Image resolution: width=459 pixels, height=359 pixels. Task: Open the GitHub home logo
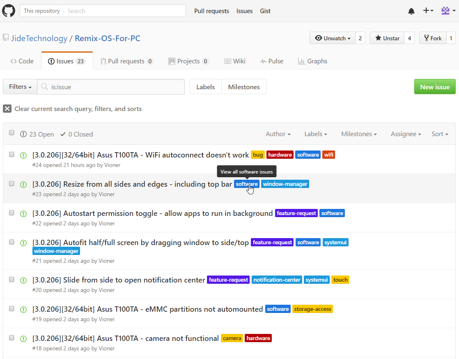pos(9,11)
